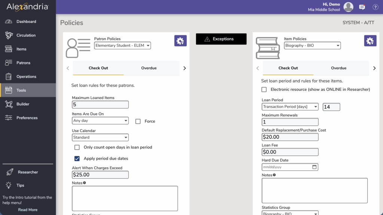Click the Patron Policies gear icon
The height and width of the screenshot is (215, 383).
tap(180, 41)
